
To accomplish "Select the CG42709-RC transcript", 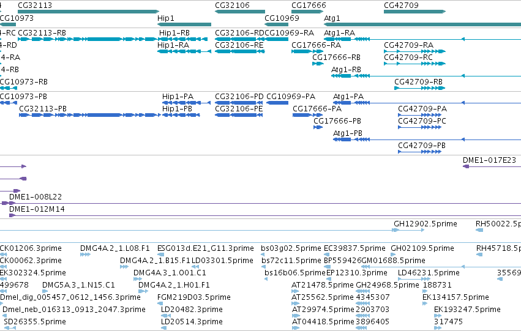I will [414, 64].
